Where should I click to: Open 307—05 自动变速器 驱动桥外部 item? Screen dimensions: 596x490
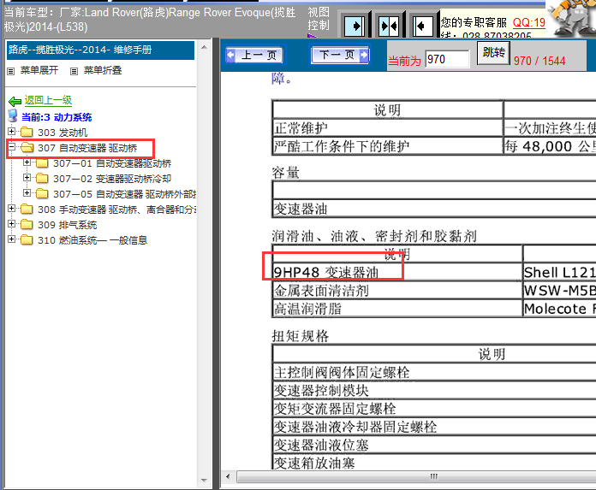click(125, 194)
